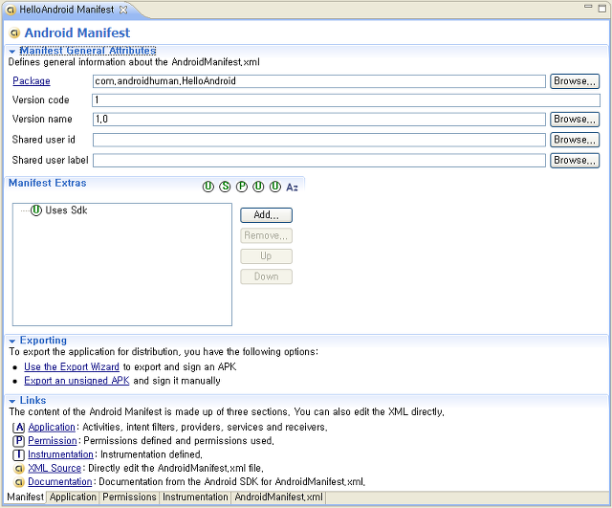Collapse the Exporting section
This screenshot has width=612, height=508.
click(x=12, y=341)
